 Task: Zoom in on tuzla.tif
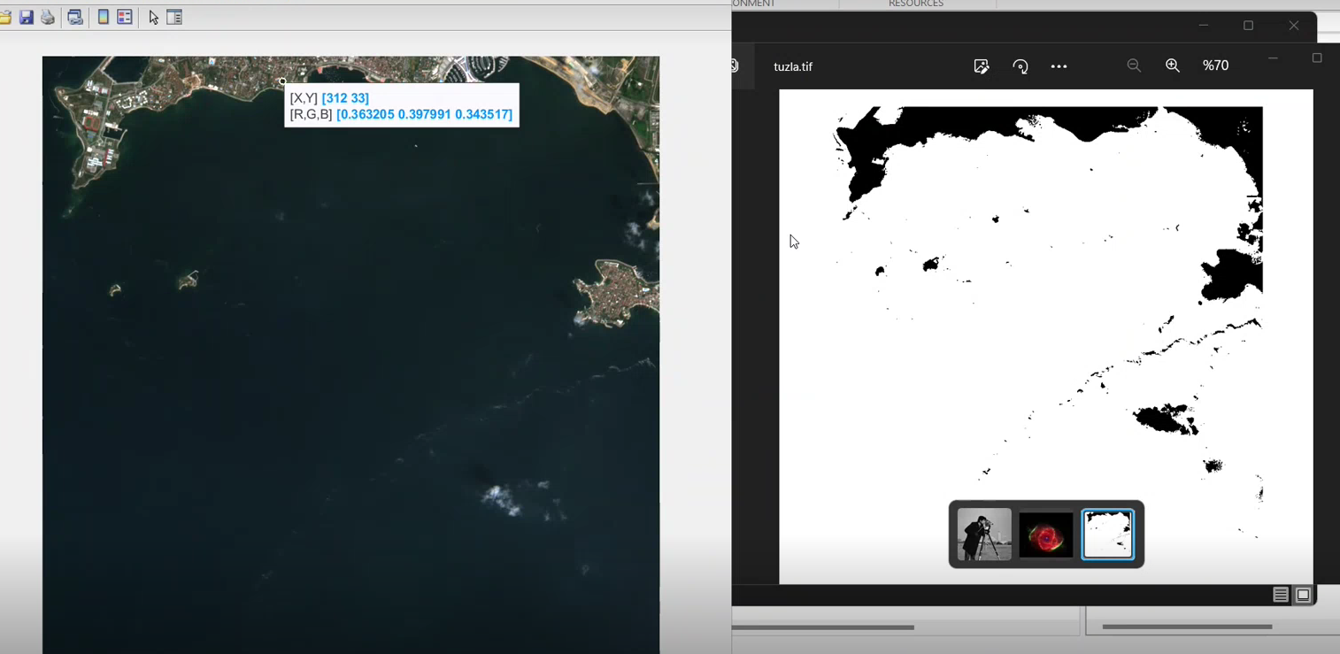coord(1173,65)
